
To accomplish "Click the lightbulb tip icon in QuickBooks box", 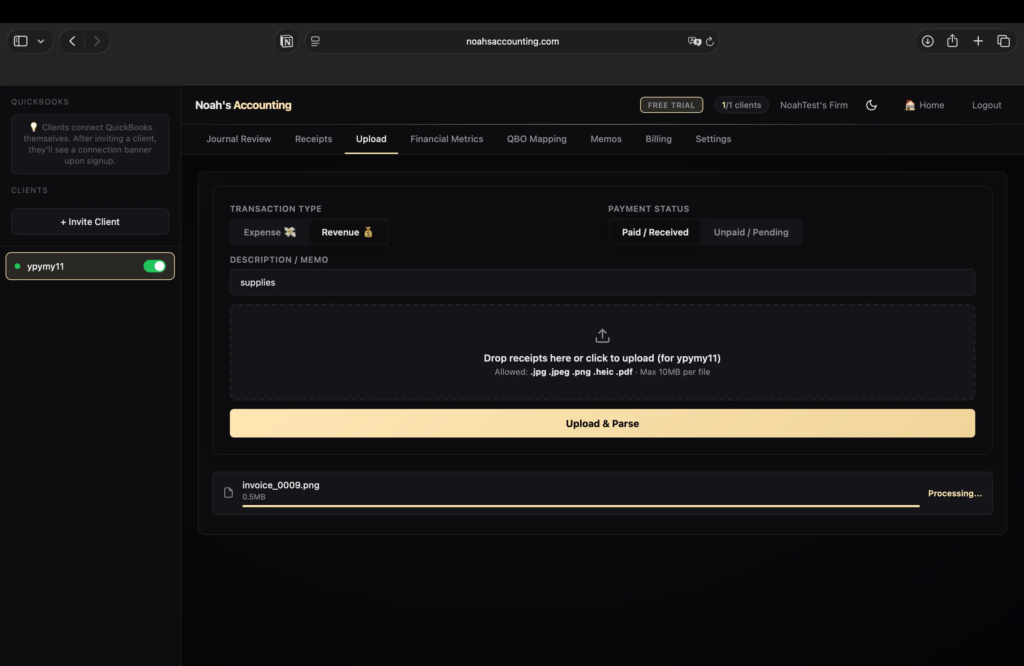I will pyautogui.click(x=33, y=127).
